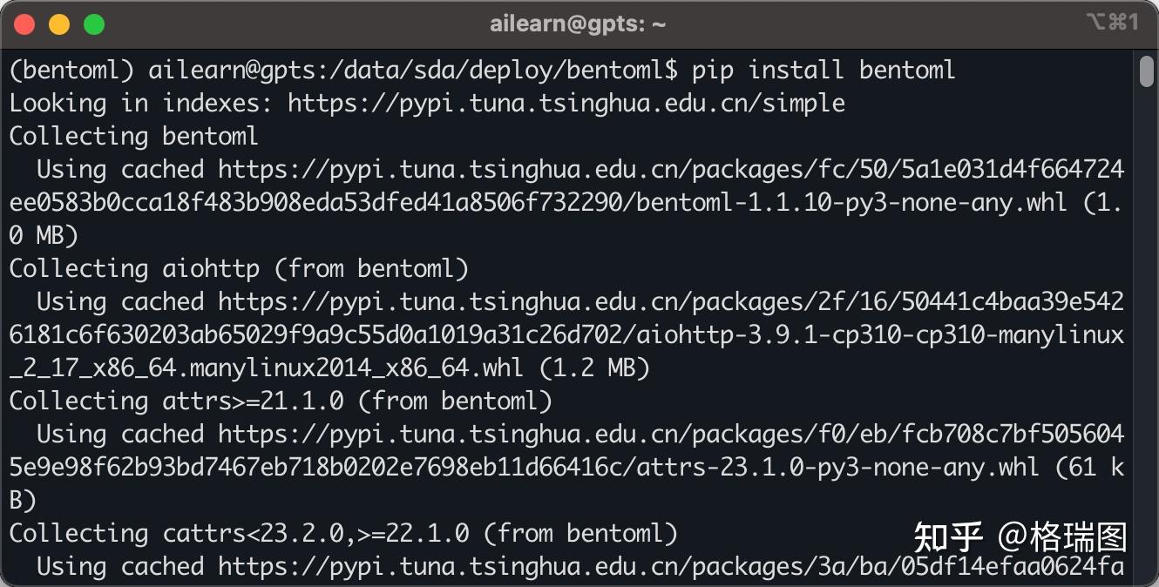
Task: Open the cached URL under Collecting aiohttp
Action: tap(671, 301)
